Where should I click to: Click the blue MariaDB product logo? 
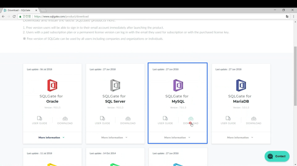(241, 85)
